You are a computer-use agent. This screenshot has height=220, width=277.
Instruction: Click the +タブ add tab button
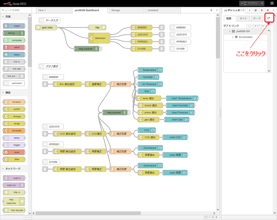pyautogui.click(x=256, y=26)
